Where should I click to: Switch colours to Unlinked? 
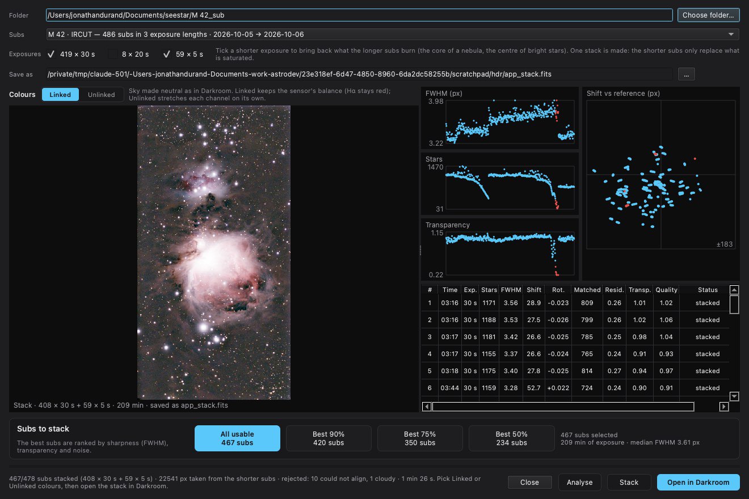(x=101, y=95)
